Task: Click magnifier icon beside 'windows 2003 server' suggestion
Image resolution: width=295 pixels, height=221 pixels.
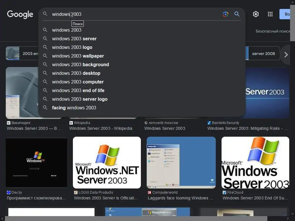Action: 45,39
